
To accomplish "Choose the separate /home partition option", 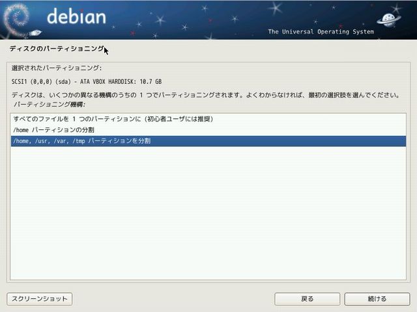I will pos(57,130).
